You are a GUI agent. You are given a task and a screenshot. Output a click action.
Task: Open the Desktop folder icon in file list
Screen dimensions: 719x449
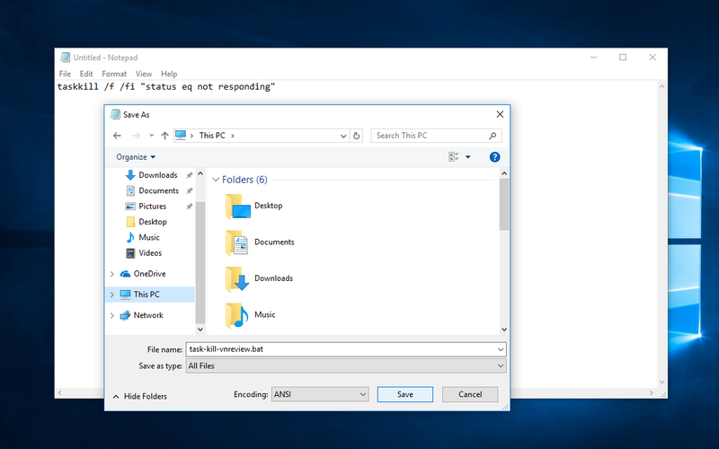tap(237, 207)
